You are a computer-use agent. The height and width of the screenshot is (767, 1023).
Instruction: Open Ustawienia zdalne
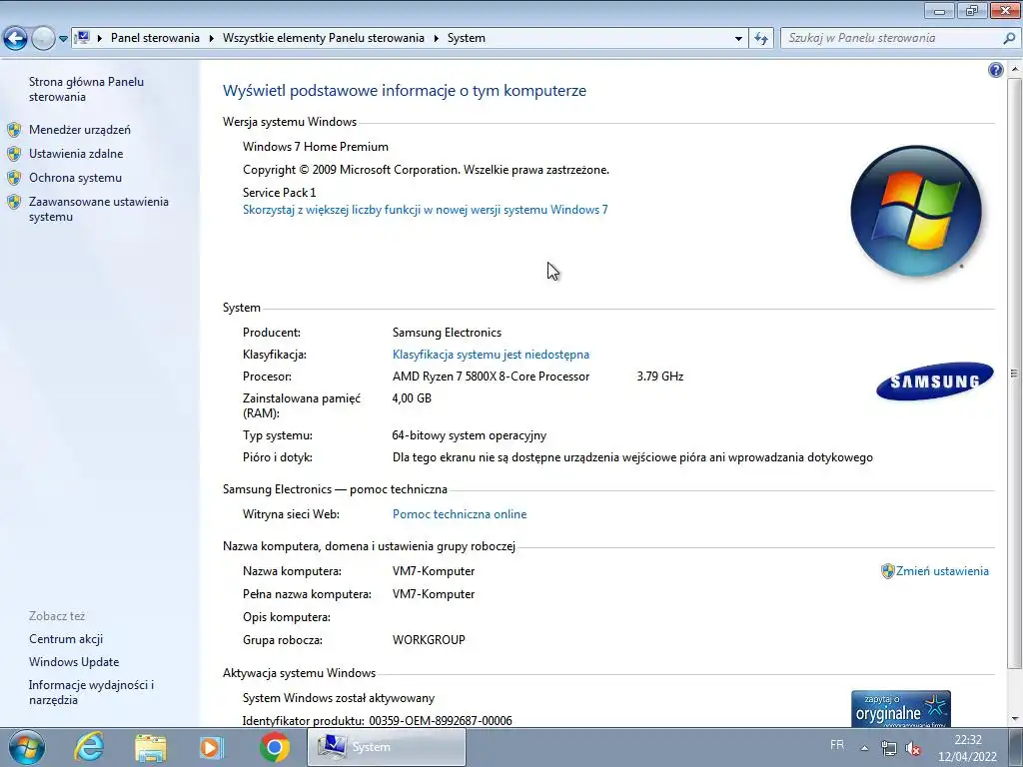click(x=76, y=154)
